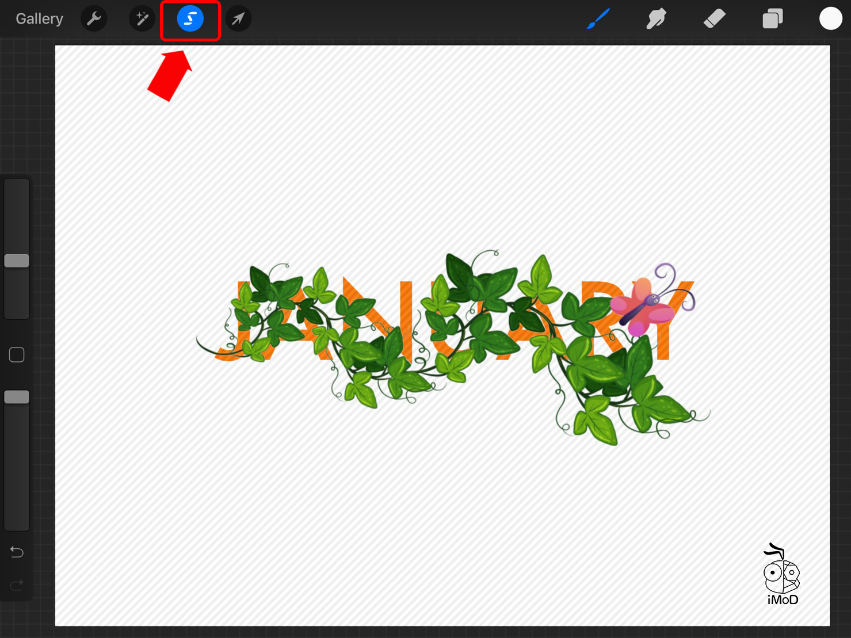Redo the last undone action

[17, 585]
